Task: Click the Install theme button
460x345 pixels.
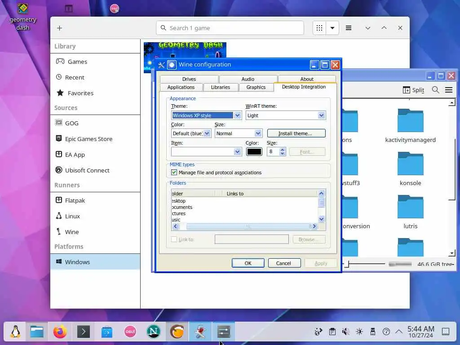Action: click(x=296, y=133)
